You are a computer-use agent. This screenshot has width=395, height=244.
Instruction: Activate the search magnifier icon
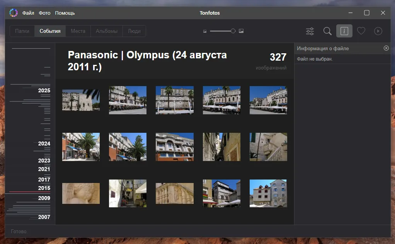327,31
